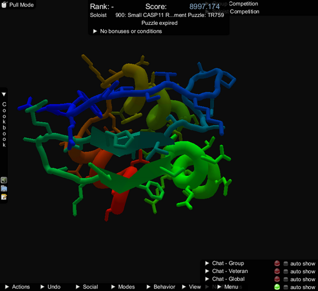Open the blue folder icon in Cookbook

tap(4, 188)
